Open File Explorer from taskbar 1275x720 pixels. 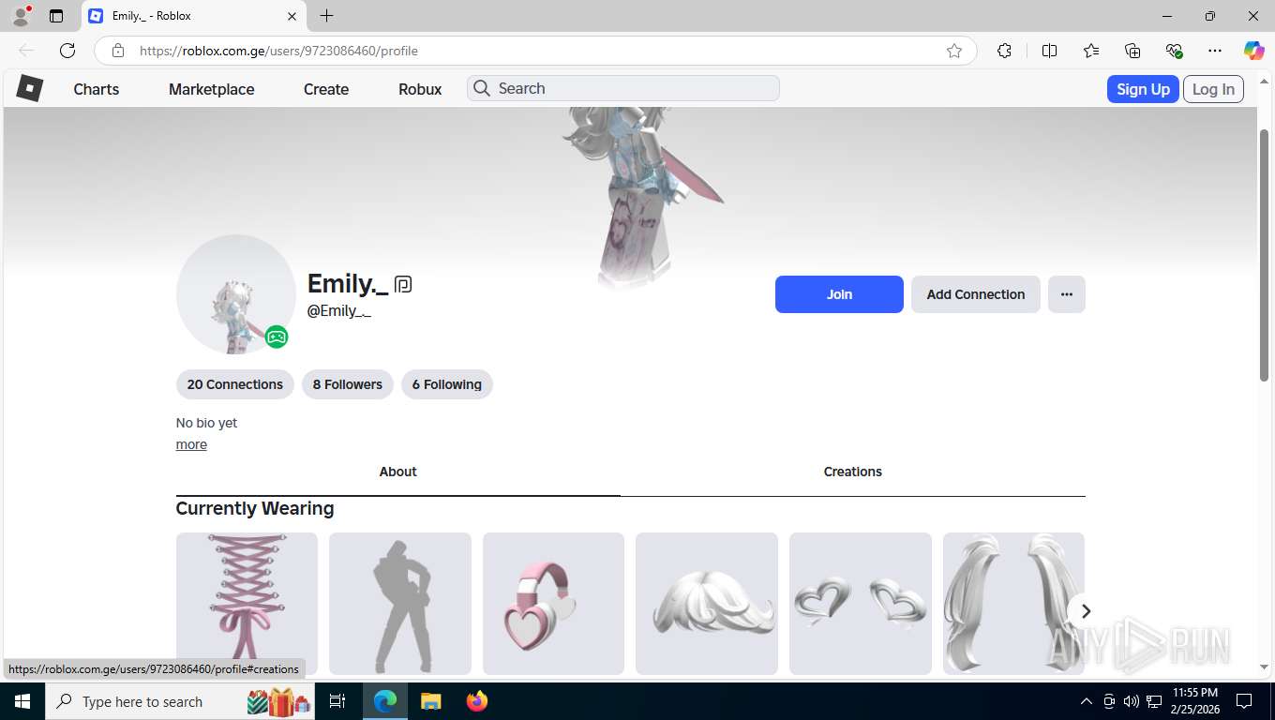[x=430, y=701]
